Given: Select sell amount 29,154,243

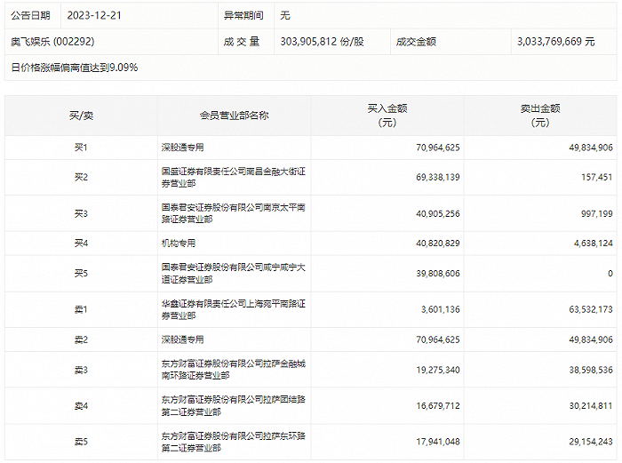Looking at the screenshot, I should point(591,442).
